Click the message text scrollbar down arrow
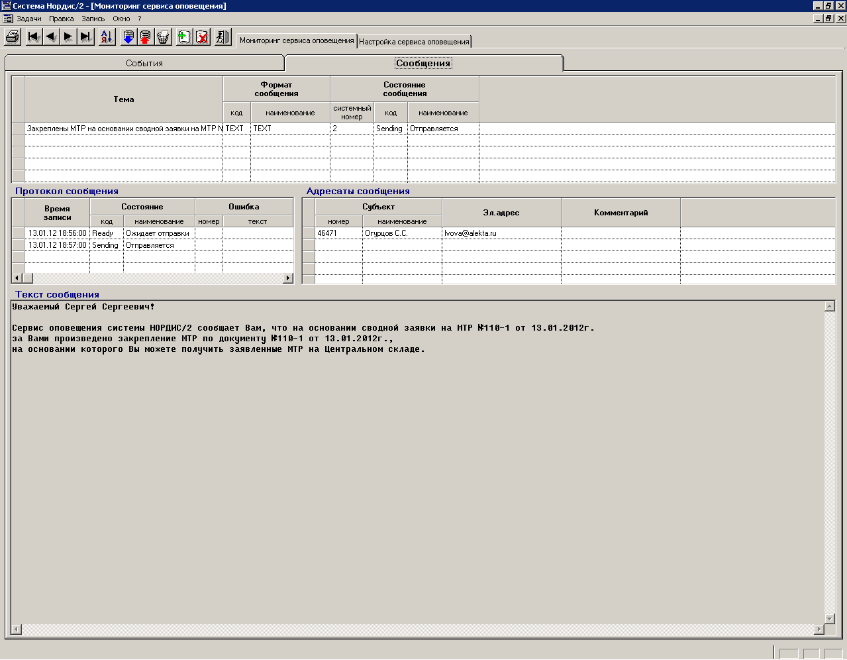 (x=829, y=619)
